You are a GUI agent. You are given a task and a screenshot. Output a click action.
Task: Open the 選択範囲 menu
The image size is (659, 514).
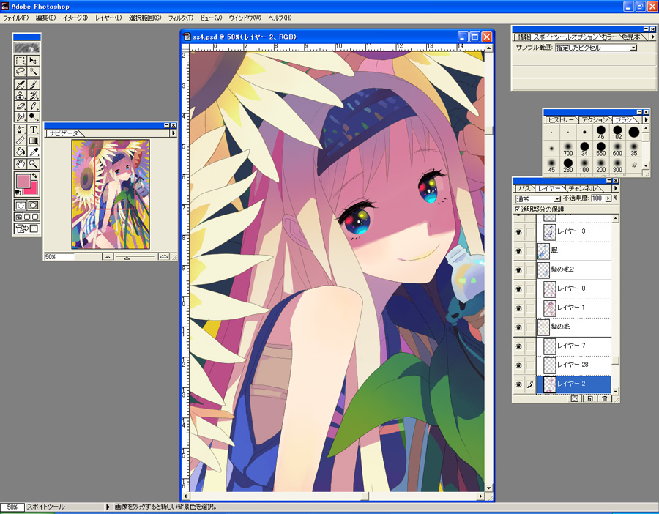(145, 18)
